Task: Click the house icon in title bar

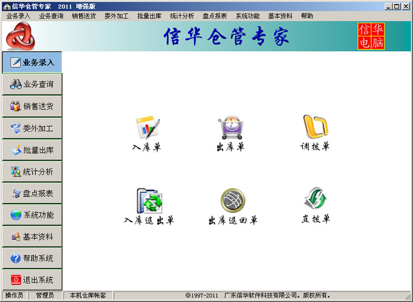Action: pos(7,7)
